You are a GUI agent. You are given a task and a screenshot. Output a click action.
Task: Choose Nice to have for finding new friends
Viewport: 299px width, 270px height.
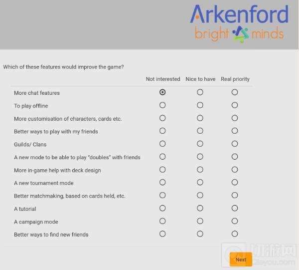coord(200,234)
